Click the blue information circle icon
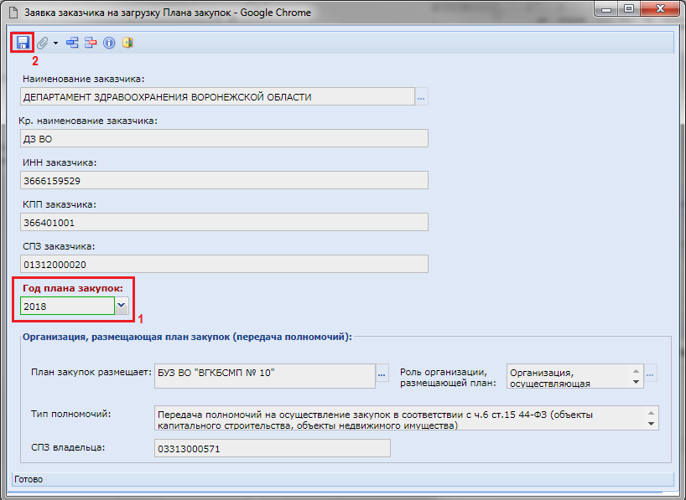 click(109, 43)
